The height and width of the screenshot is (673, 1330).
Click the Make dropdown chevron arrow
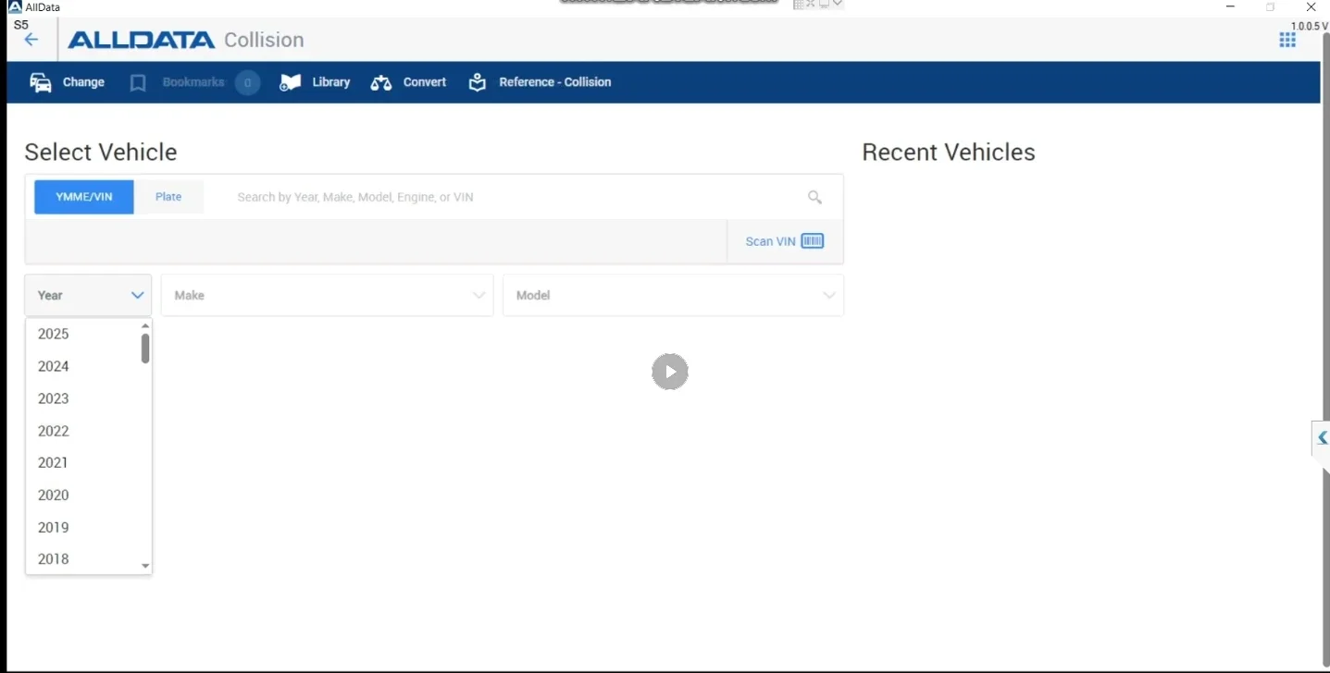coord(479,296)
